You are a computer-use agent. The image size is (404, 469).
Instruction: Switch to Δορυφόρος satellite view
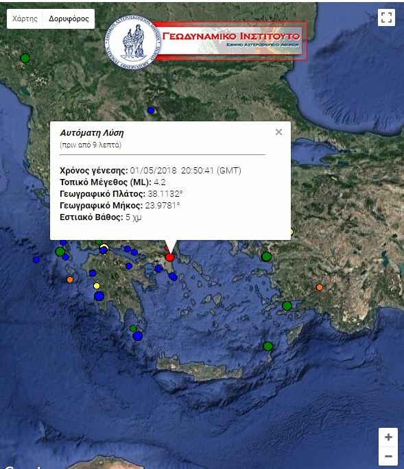pos(69,19)
